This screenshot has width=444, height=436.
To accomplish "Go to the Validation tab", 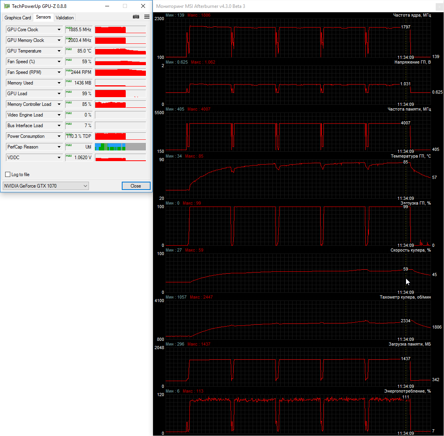I will (64, 18).
